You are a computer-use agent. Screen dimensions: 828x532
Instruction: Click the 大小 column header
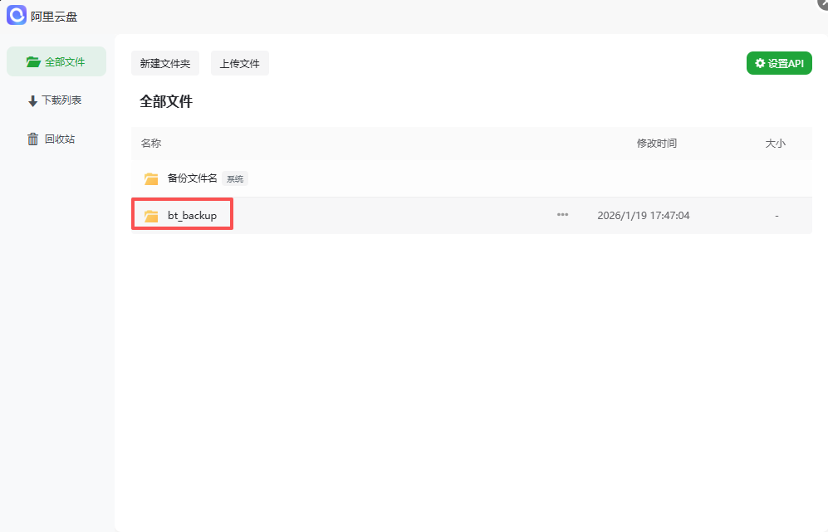[x=776, y=143]
